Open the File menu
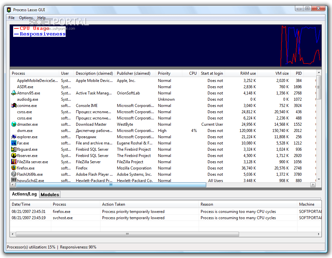 coord(11,18)
